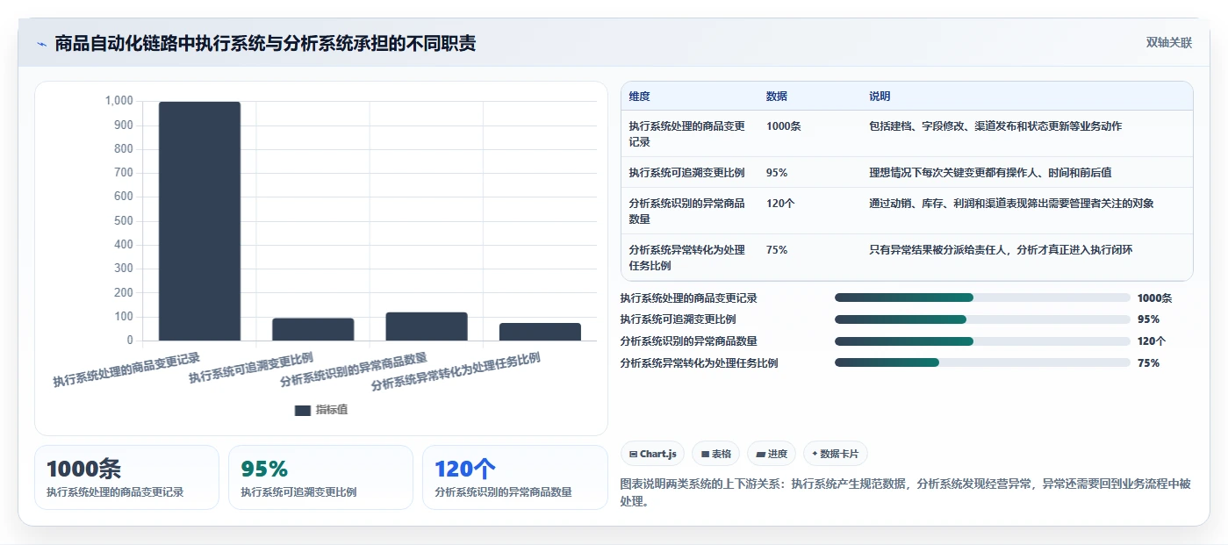
Task: Click the description 理想情况下每次关键变更都有操作人、时间和前后值
Action: tap(991, 173)
